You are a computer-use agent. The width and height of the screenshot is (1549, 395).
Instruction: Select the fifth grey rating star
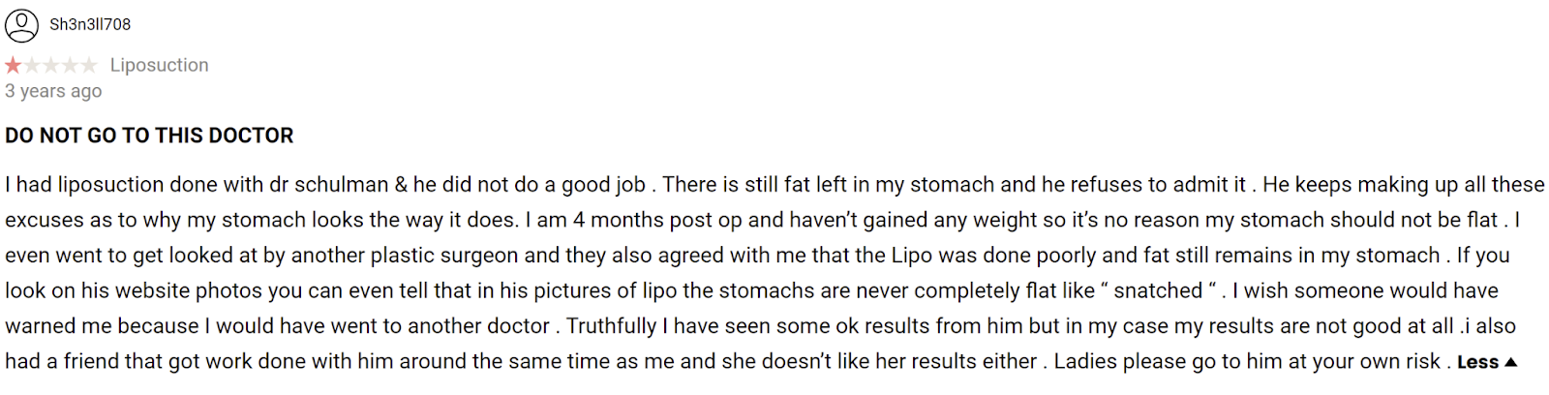(89, 65)
